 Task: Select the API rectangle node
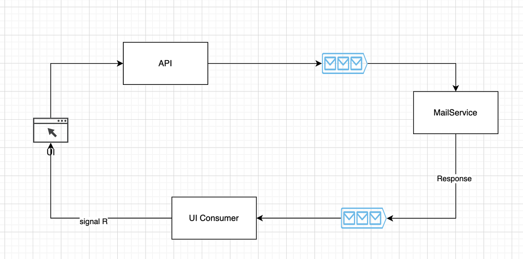click(165, 63)
